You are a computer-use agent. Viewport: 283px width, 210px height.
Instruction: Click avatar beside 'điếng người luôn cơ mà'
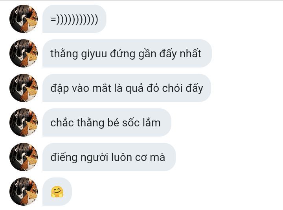(24, 157)
